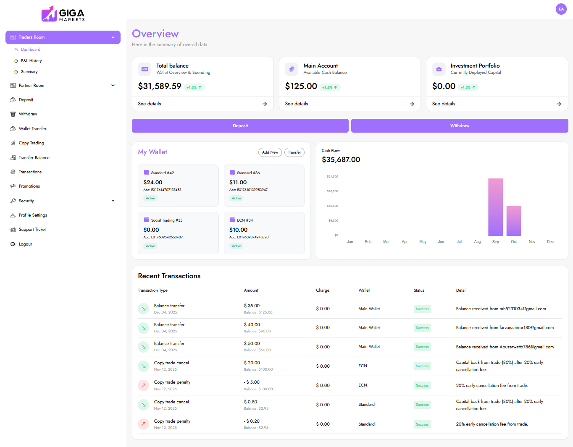The height and width of the screenshot is (447, 573).
Task: Go to the Transactions menu item
Action: pyautogui.click(x=30, y=172)
